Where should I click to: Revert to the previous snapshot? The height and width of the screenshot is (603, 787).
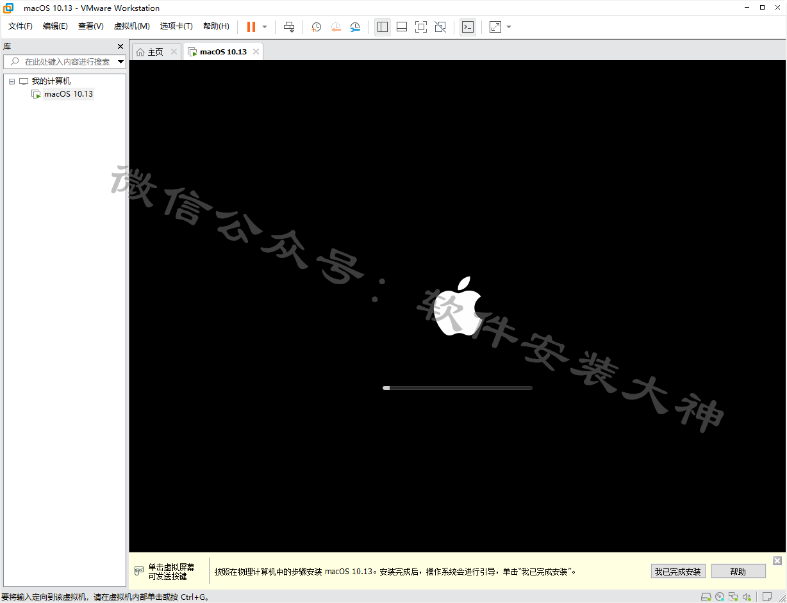(x=336, y=27)
